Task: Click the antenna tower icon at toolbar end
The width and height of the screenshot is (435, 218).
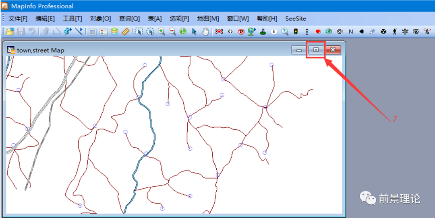Action: point(427,32)
